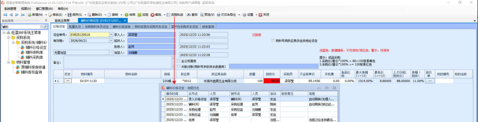Open 辅料申购单 in the tree
478x122 pixels.
[34, 52]
